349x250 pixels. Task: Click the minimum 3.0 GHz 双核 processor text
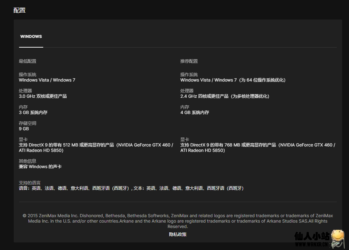click(43, 96)
